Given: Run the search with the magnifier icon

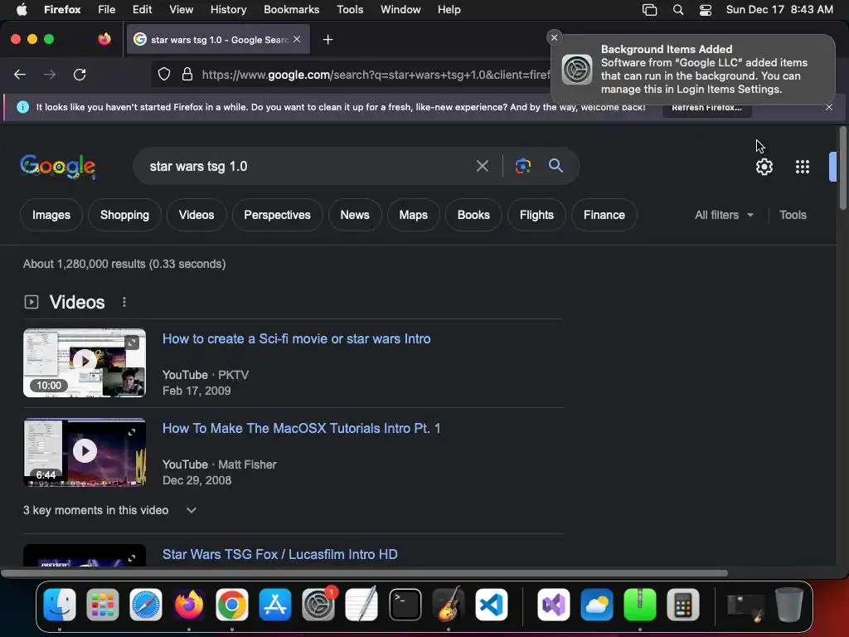Looking at the screenshot, I should [555, 166].
